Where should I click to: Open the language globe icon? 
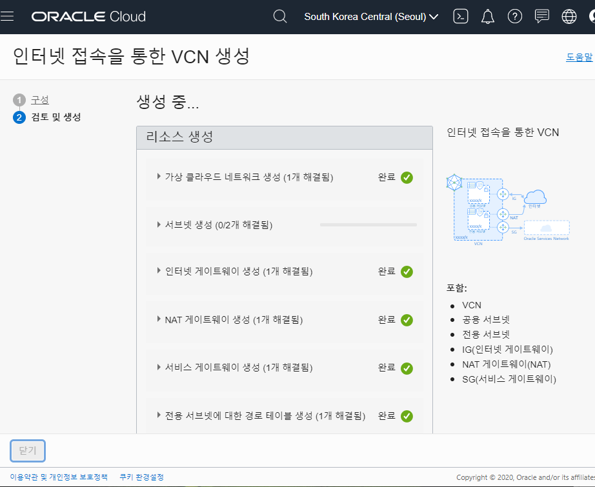569,17
